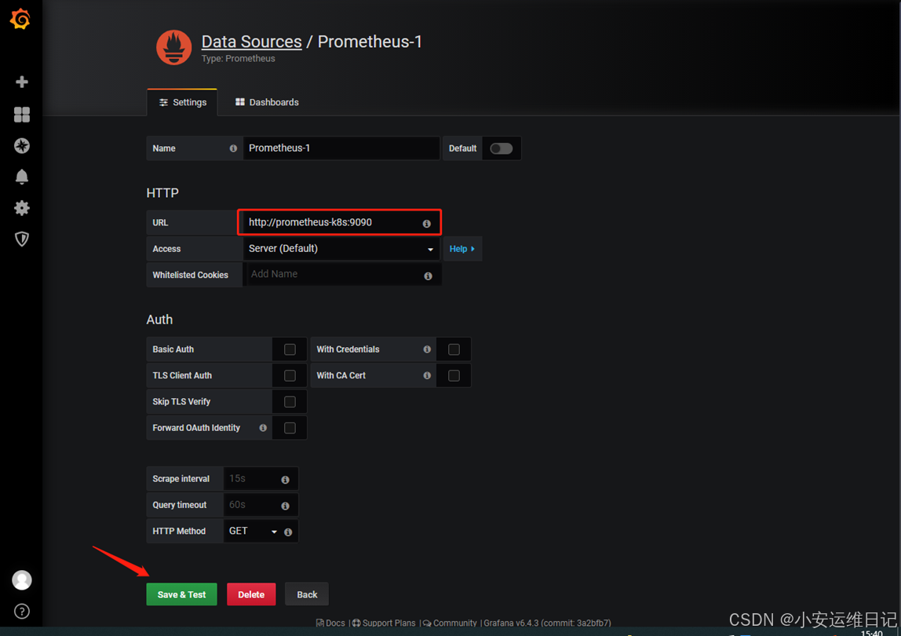Open the Create plus menu icon
Image resolution: width=901 pixels, height=636 pixels.
click(x=22, y=82)
